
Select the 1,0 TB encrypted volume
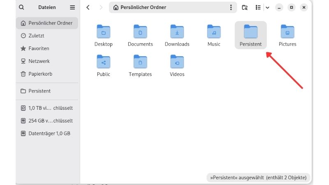[47, 108]
